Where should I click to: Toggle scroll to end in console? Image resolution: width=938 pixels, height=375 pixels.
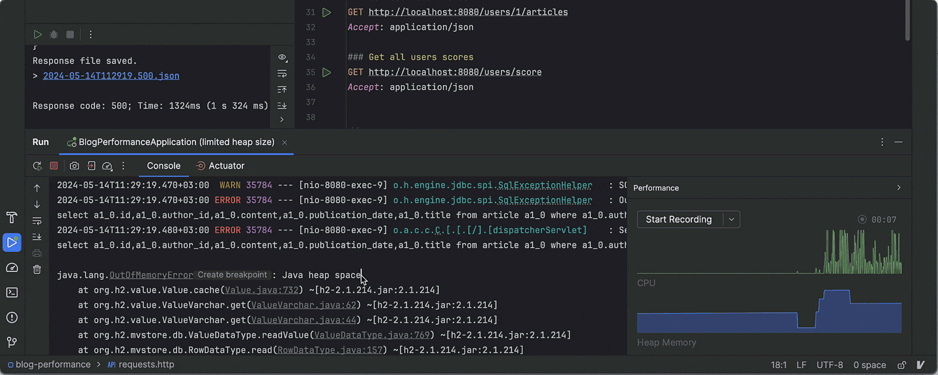[x=37, y=236]
